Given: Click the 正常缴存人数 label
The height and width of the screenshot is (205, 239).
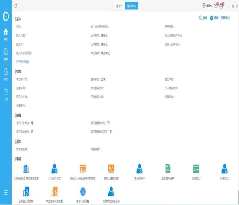Looking at the screenshot, I should tap(97, 97).
